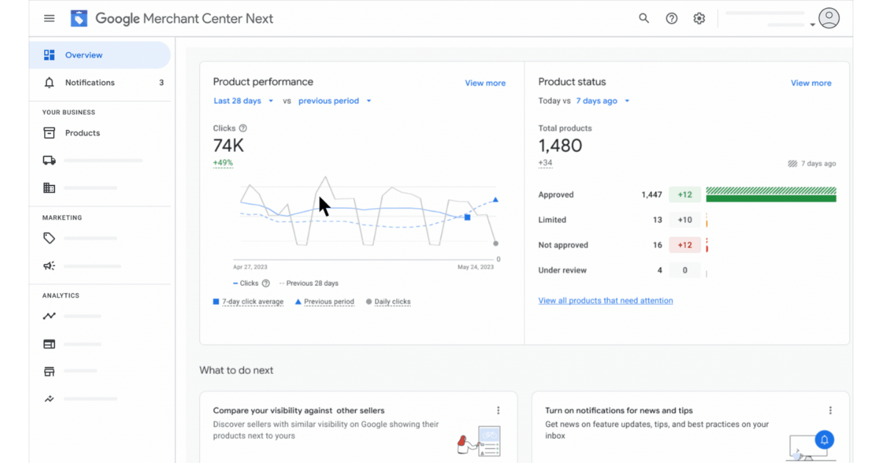Toggle the 7-day click average legend
Screen dimensions: 882x463
click(248, 301)
